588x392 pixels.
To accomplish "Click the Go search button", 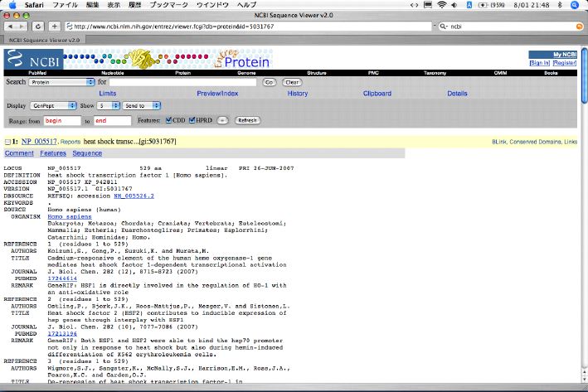I will coord(269,82).
